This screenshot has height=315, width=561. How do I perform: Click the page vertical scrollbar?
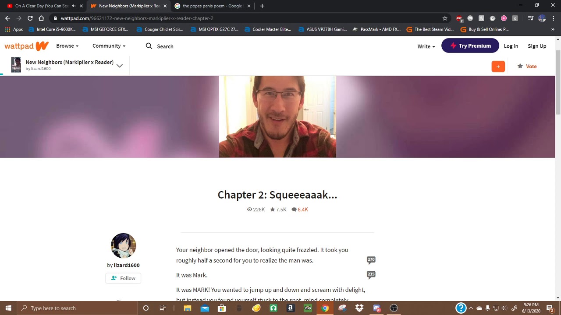point(558,83)
